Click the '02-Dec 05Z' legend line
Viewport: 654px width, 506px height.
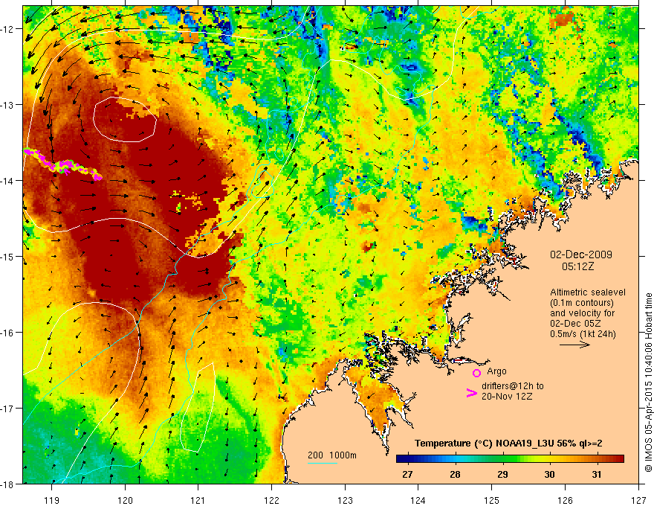point(575,324)
